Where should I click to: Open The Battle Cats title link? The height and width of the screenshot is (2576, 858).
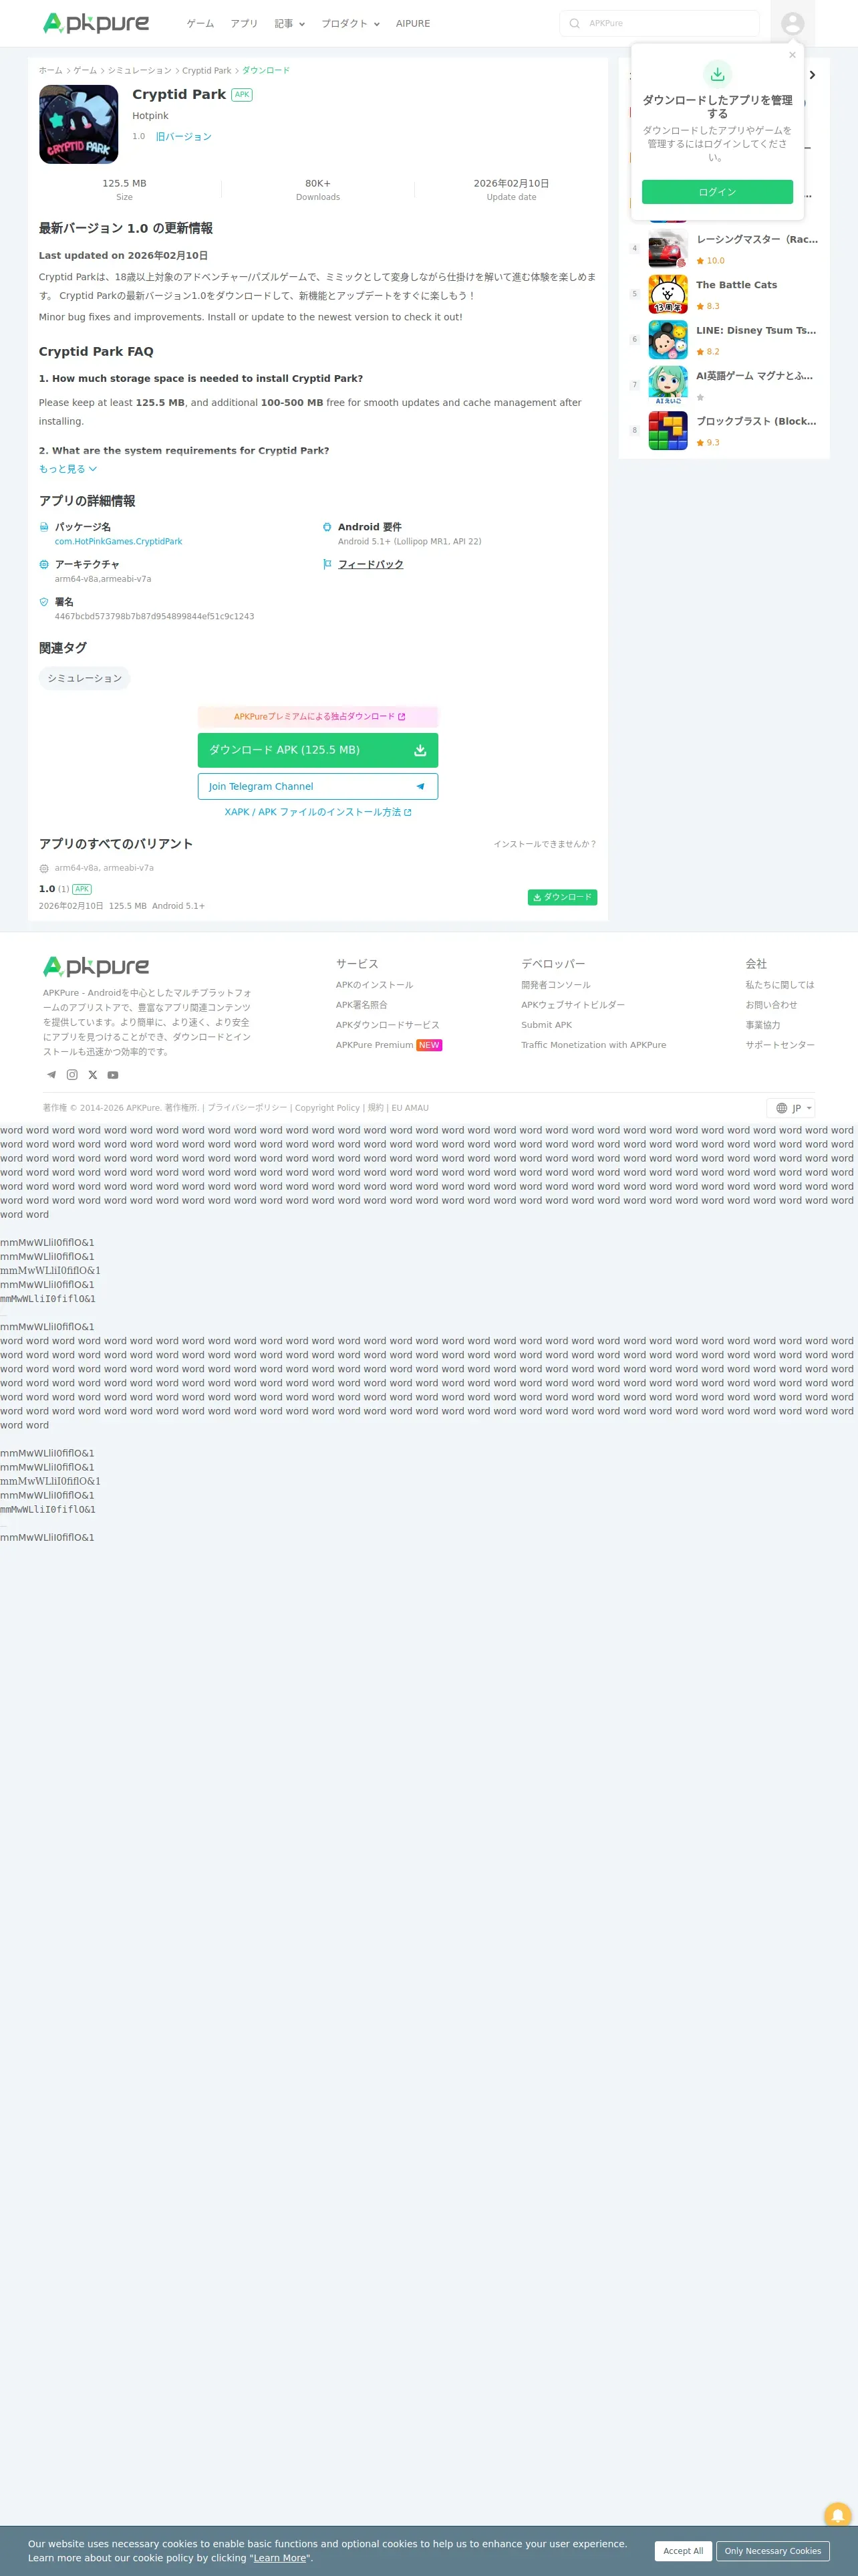tap(736, 285)
